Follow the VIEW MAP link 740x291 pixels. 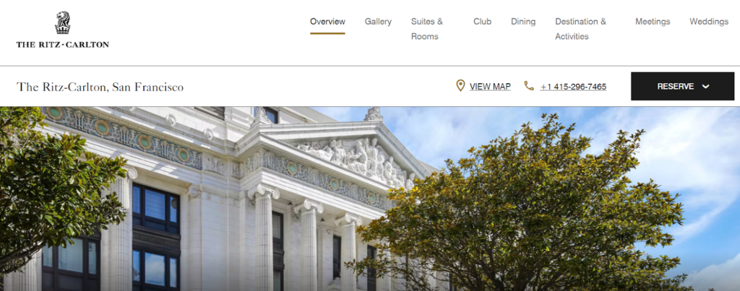coord(490,87)
